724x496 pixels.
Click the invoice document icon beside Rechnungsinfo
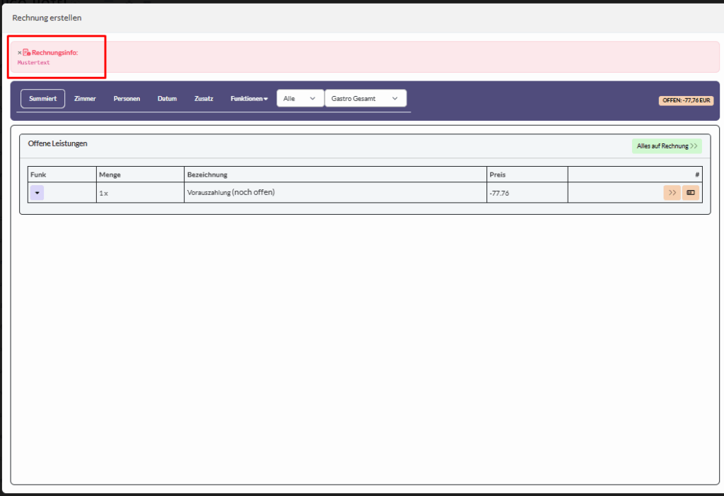tap(26, 53)
